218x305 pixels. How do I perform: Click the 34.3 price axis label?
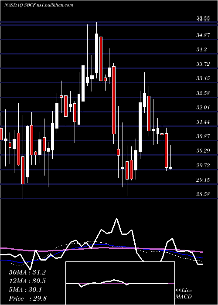(201, 50)
